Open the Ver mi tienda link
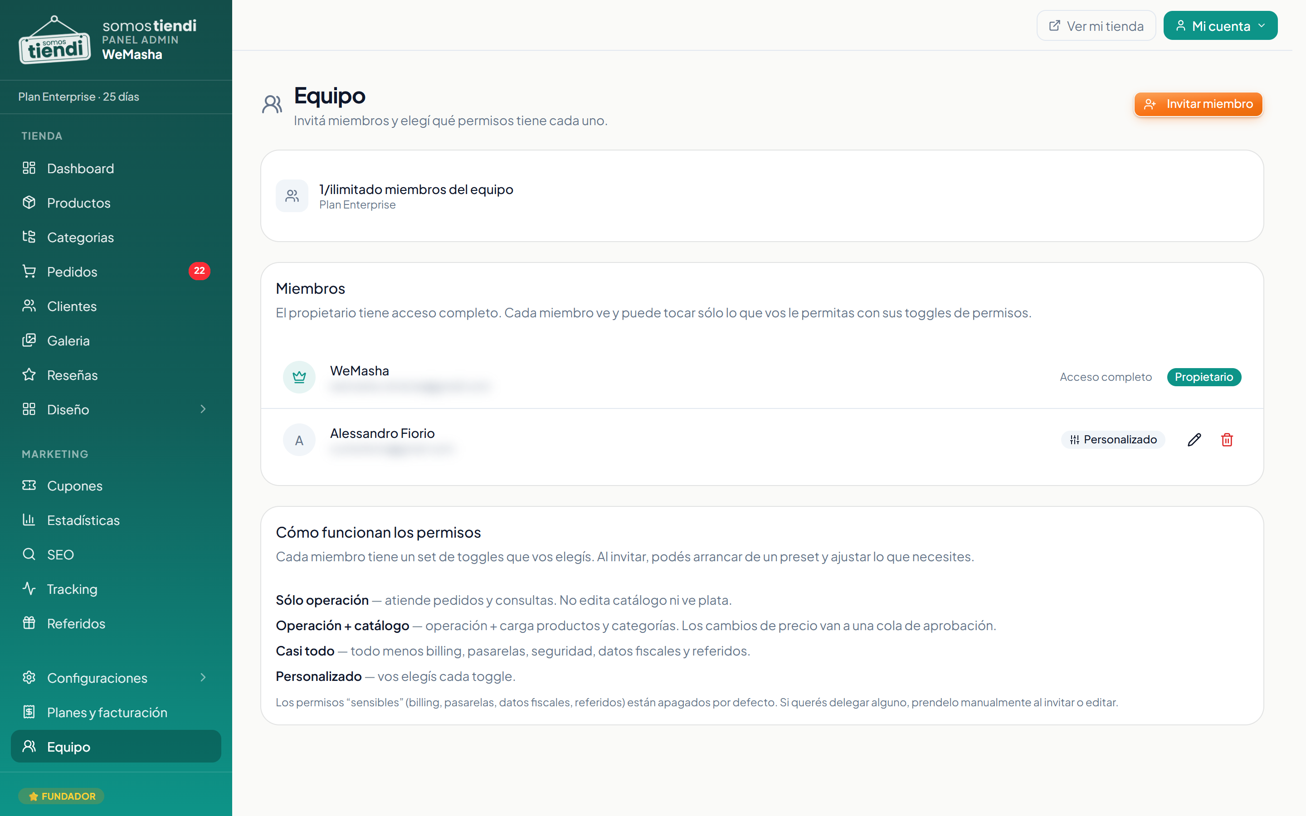 1096,25
